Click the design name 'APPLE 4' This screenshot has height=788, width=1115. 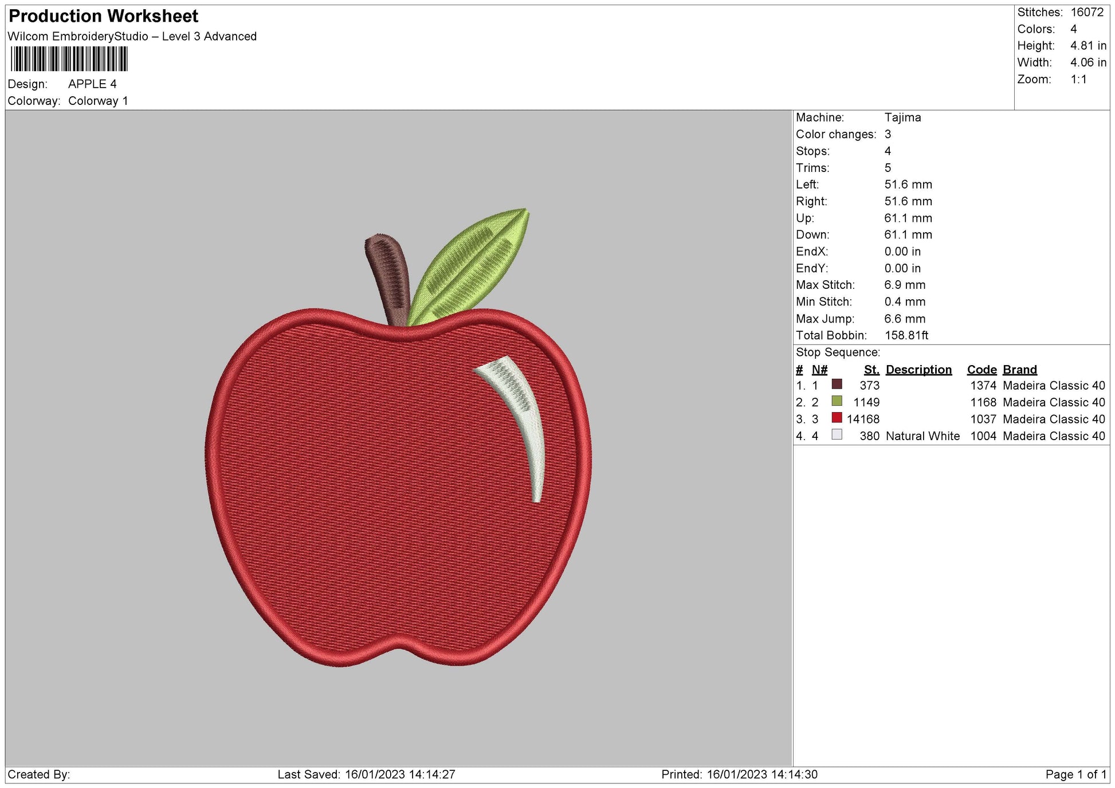[92, 84]
